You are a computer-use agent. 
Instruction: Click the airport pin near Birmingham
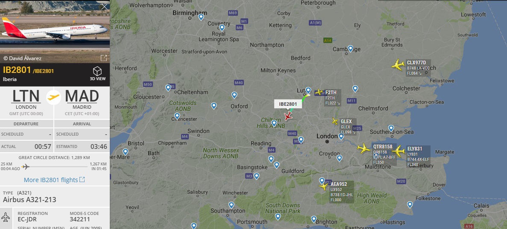201,17
